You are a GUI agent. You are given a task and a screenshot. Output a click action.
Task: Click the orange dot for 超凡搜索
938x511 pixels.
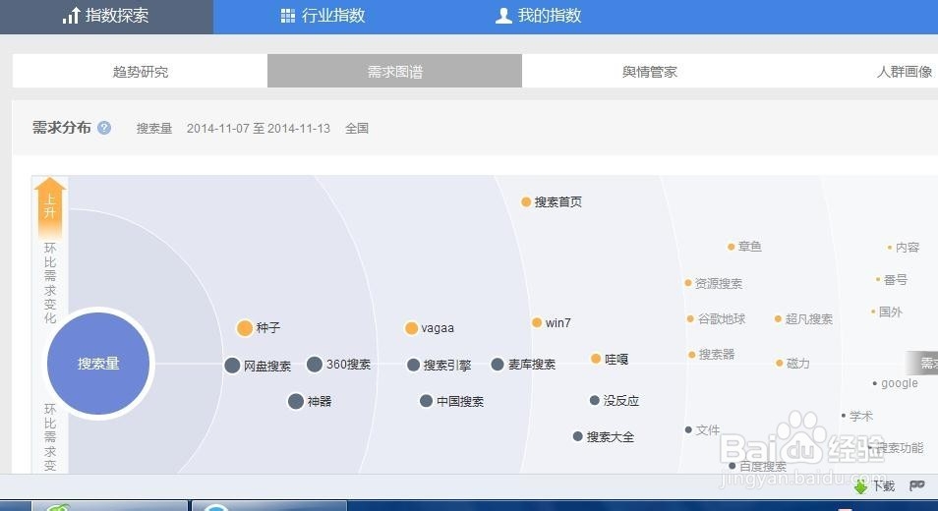coord(779,319)
